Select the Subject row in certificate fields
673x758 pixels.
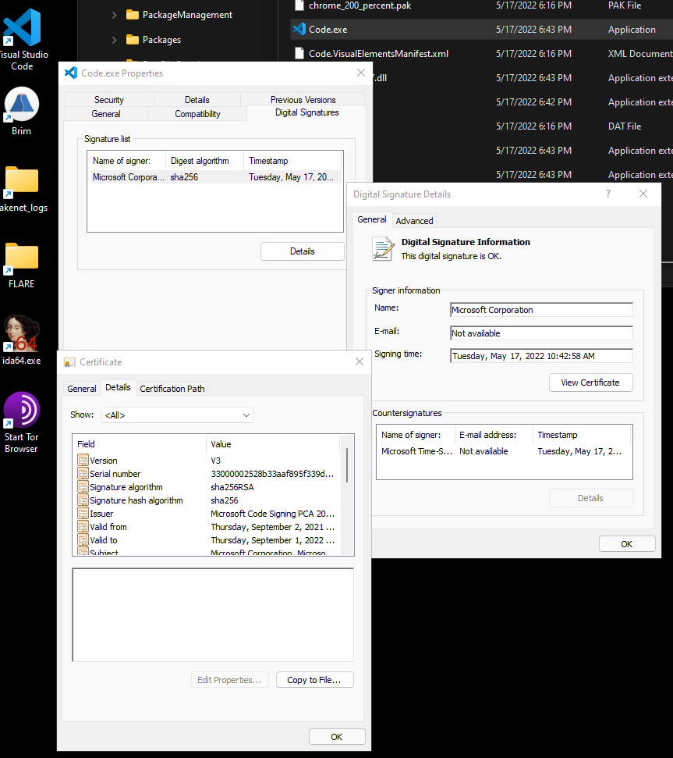207,552
